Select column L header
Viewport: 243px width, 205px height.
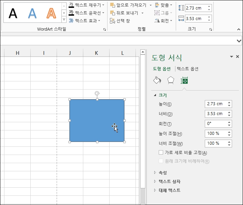click(x=123, y=53)
